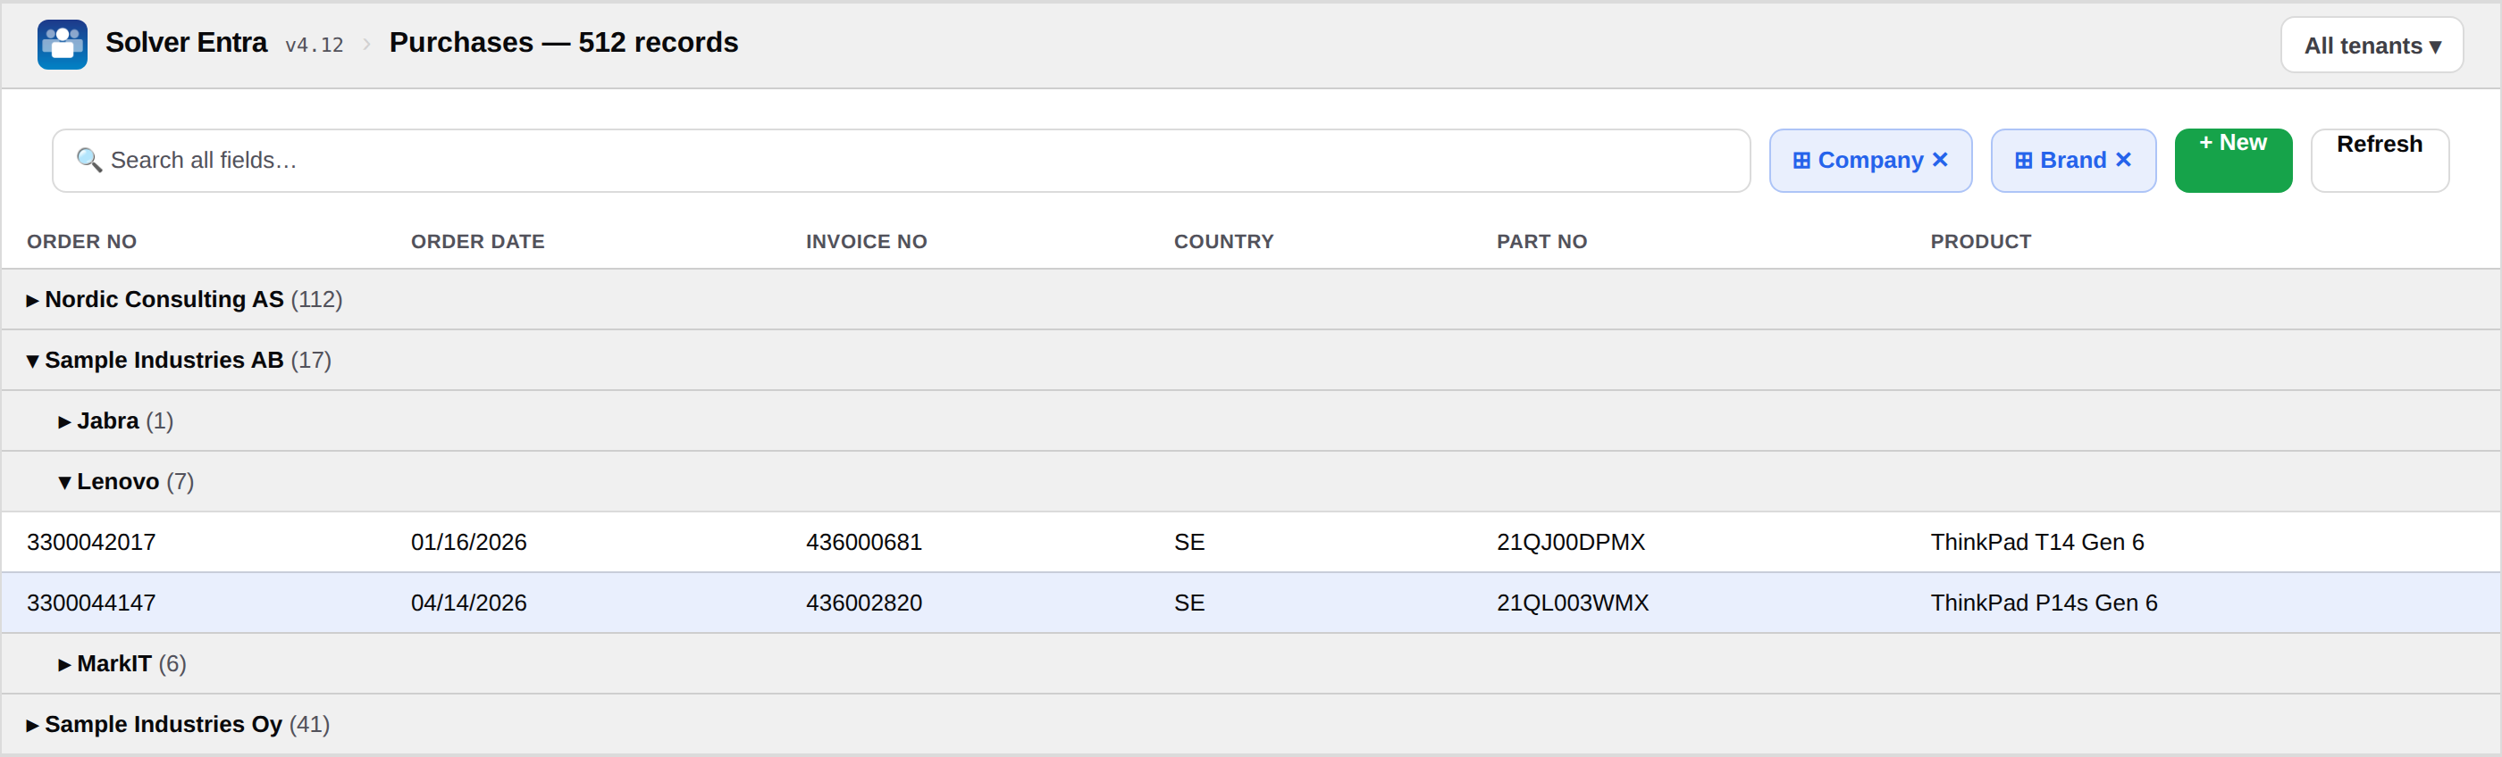The image size is (2502, 757).
Task: Remove the Brand grouping chip via X
Action: click(2123, 160)
